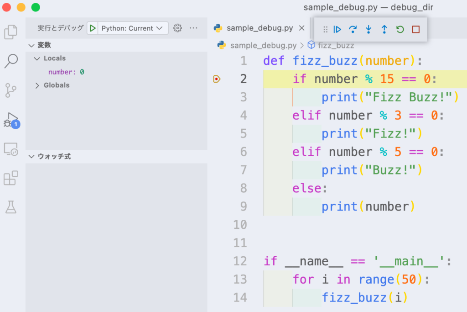Collapse the Locals section
The image size is (467, 312).
37,58
